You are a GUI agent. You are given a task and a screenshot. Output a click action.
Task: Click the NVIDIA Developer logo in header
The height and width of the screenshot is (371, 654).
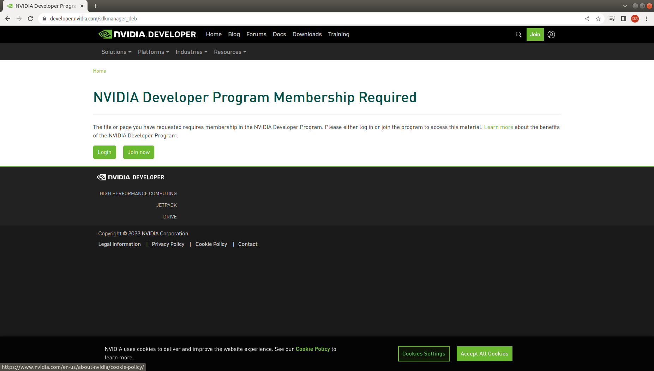147,34
